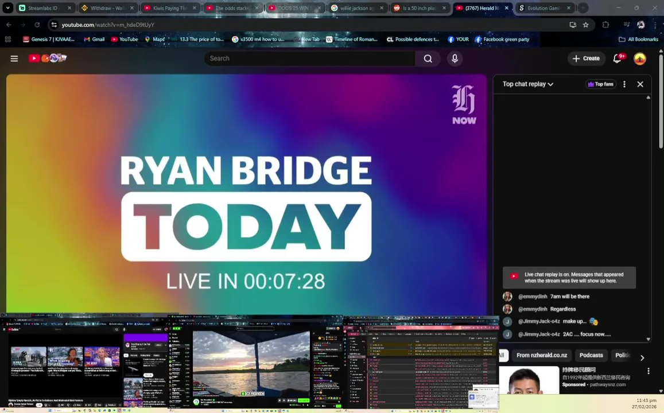Click the YouTube search input field
The height and width of the screenshot is (413, 664).
point(309,59)
